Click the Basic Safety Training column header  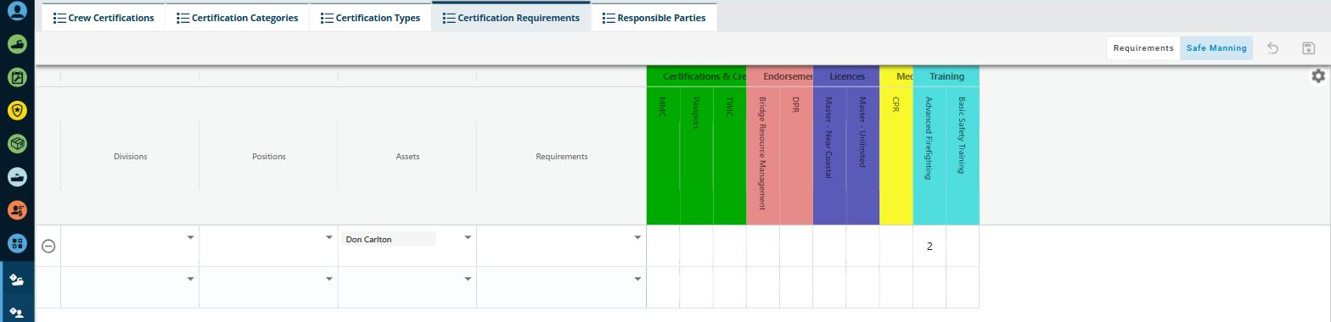pos(963,155)
